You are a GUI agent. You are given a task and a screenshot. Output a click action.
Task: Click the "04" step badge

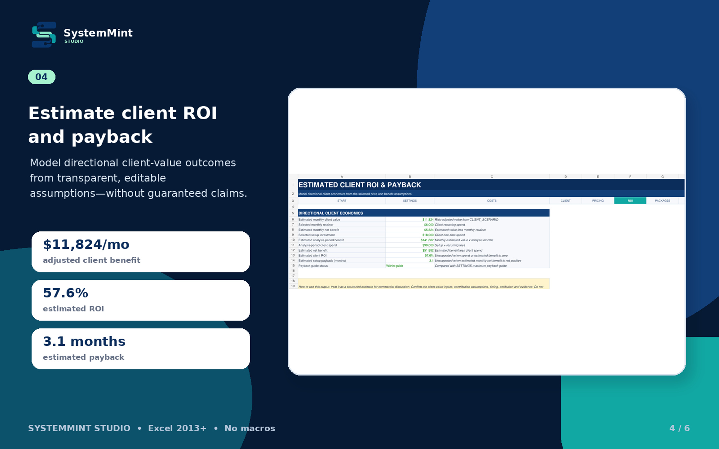(42, 77)
